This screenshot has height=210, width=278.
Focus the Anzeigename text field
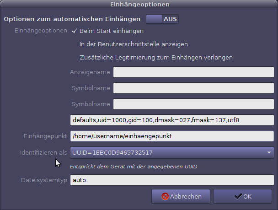pos(193,72)
